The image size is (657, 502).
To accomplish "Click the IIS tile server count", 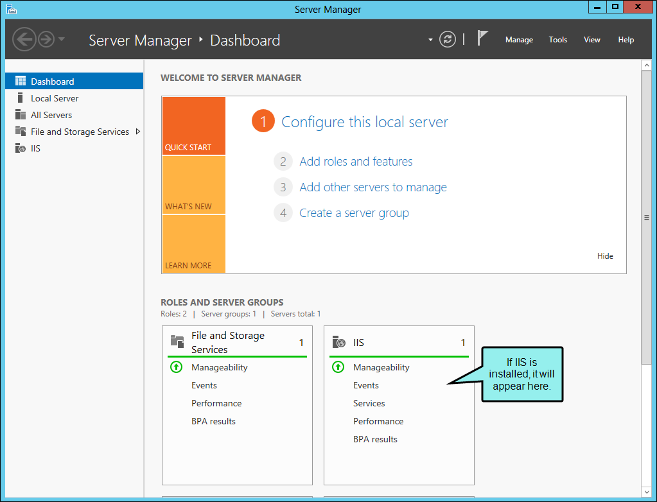I will click(x=463, y=343).
